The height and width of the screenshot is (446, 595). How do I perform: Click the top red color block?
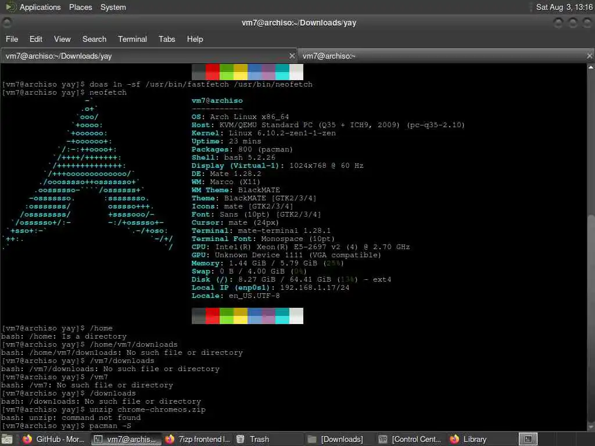[x=213, y=72]
